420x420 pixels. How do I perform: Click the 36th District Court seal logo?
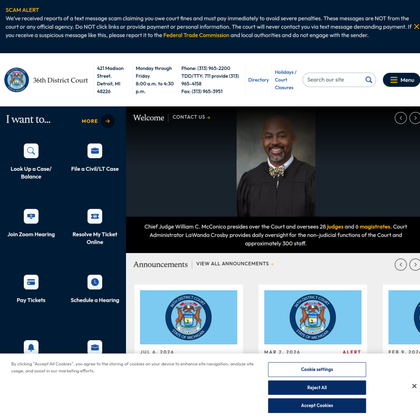pos(17,80)
